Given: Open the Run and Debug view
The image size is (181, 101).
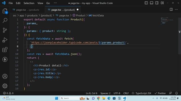Looking at the screenshot, I should (x=5, y=40).
